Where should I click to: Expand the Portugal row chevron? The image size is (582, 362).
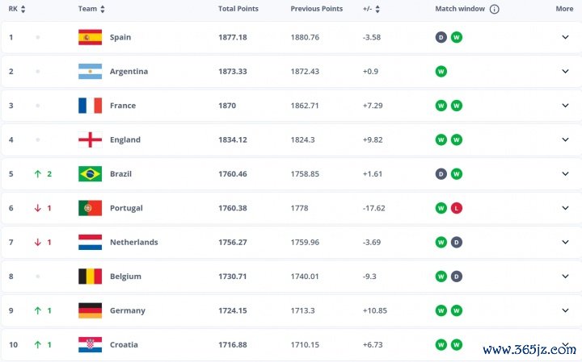[x=565, y=208]
